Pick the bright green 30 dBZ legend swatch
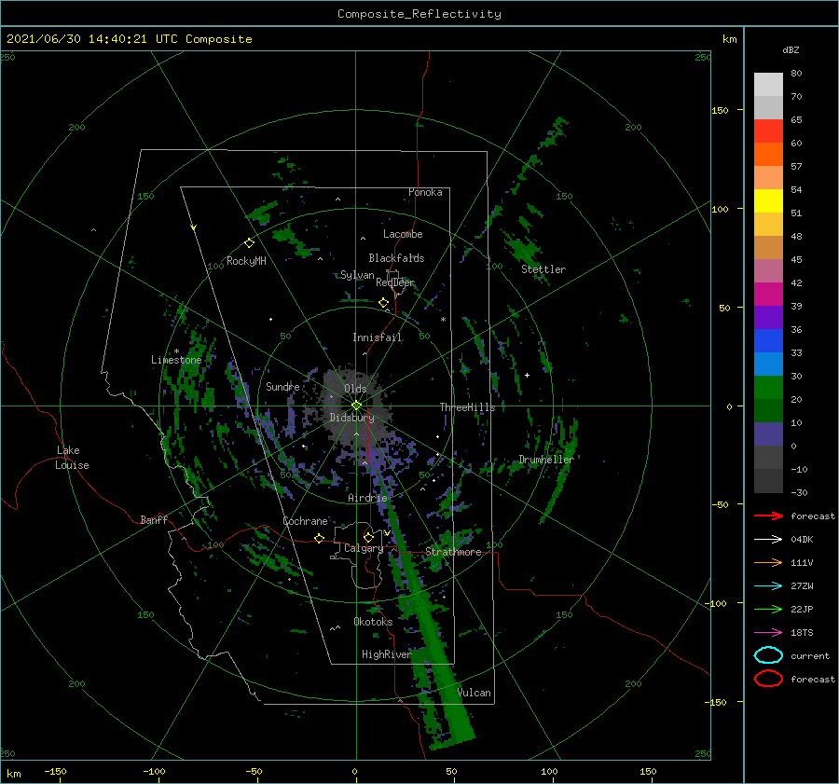The width and height of the screenshot is (839, 784). point(768,387)
